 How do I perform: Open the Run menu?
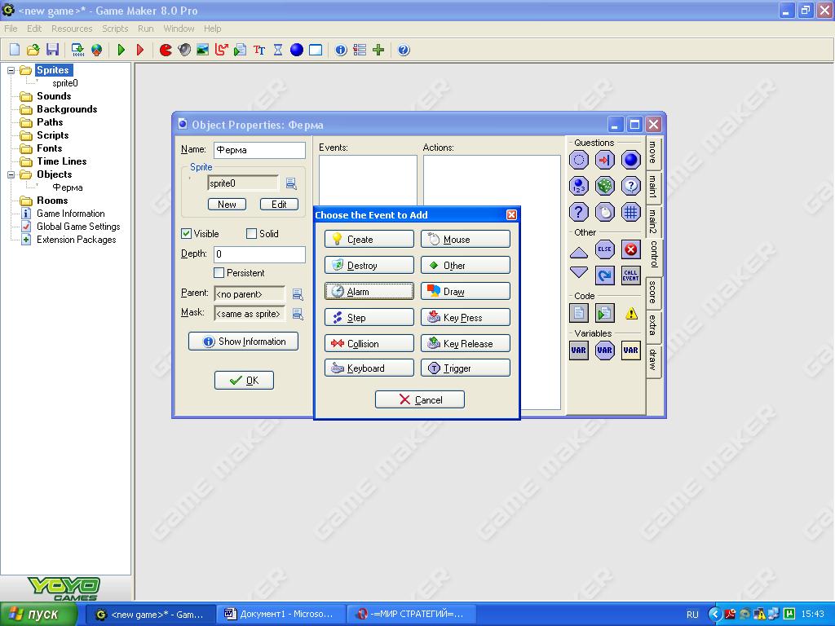pyautogui.click(x=145, y=29)
